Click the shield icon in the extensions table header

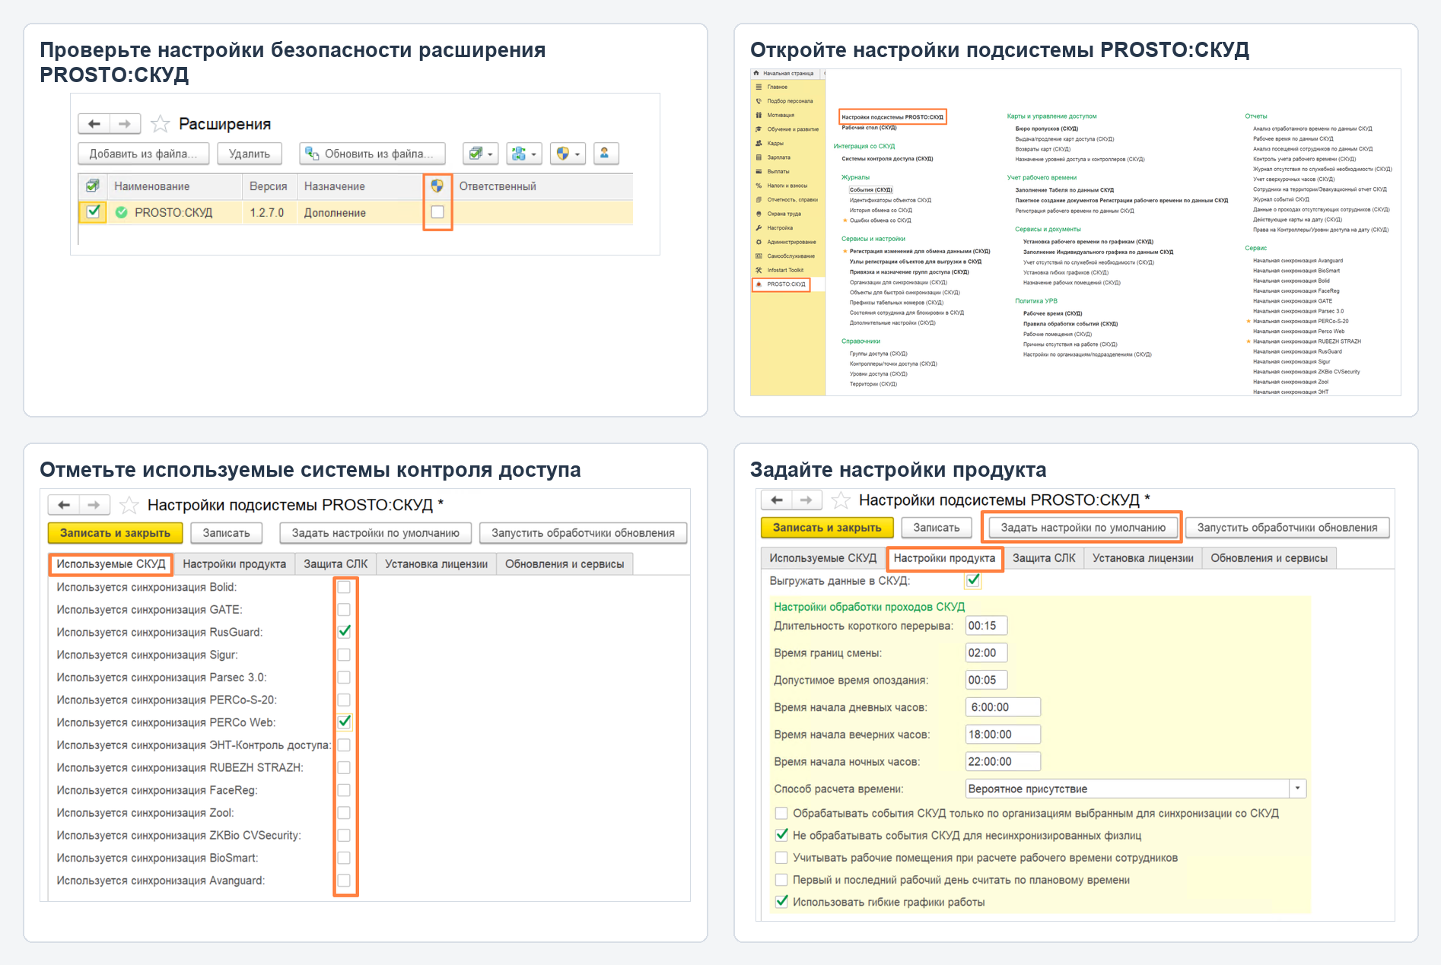pyautogui.click(x=437, y=186)
